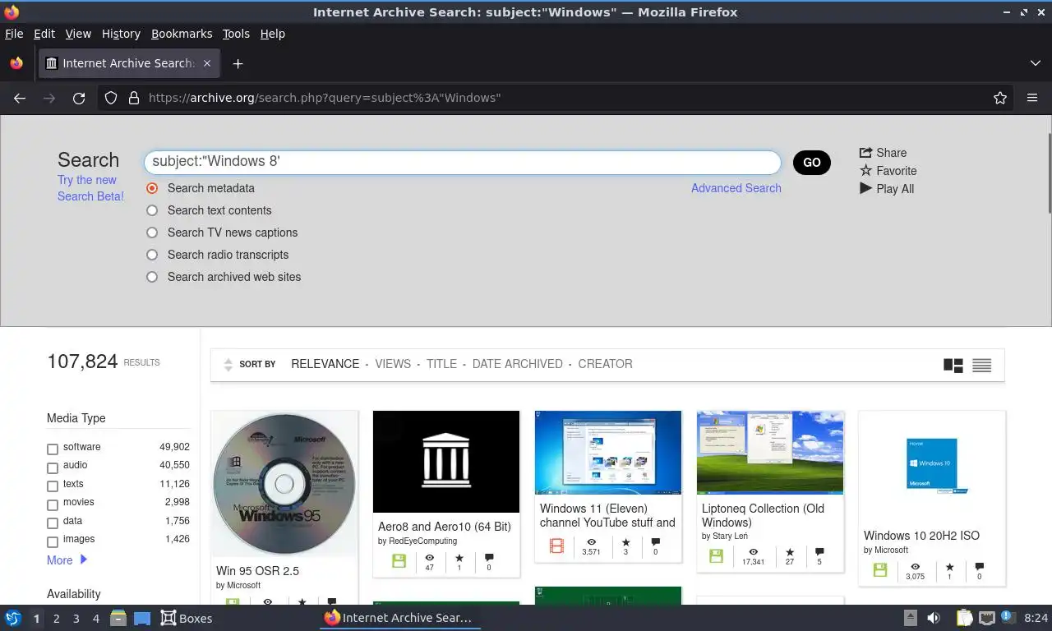Click Play All results
The image size is (1052, 631).
coord(887,189)
